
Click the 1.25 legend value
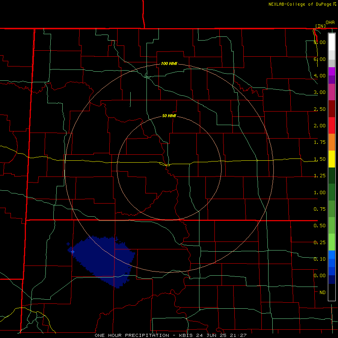tap(320, 176)
